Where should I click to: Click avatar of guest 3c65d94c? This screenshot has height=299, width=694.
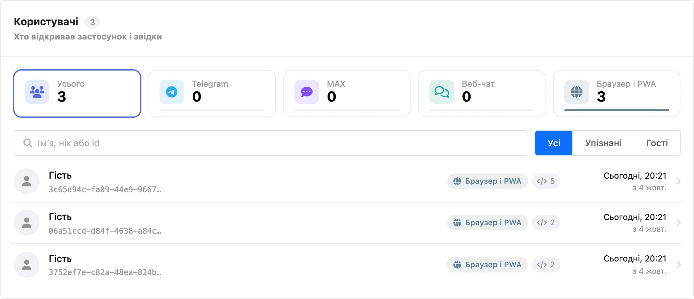[27, 181]
